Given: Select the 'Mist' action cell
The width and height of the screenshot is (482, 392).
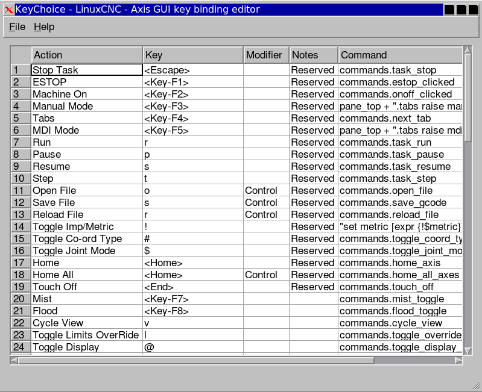Looking at the screenshot, I should point(87,299).
